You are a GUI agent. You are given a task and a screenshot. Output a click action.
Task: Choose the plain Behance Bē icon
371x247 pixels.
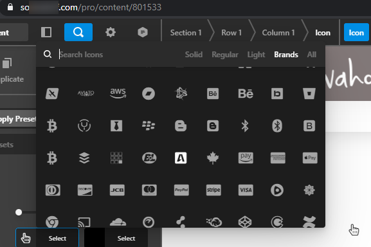[x=246, y=93]
